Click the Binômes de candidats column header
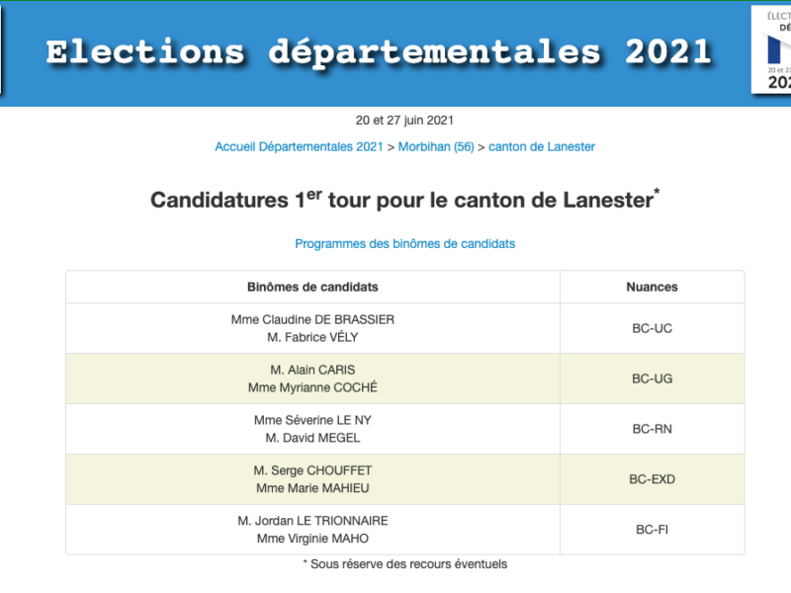This screenshot has width=791, height=593. pos(312,288)
